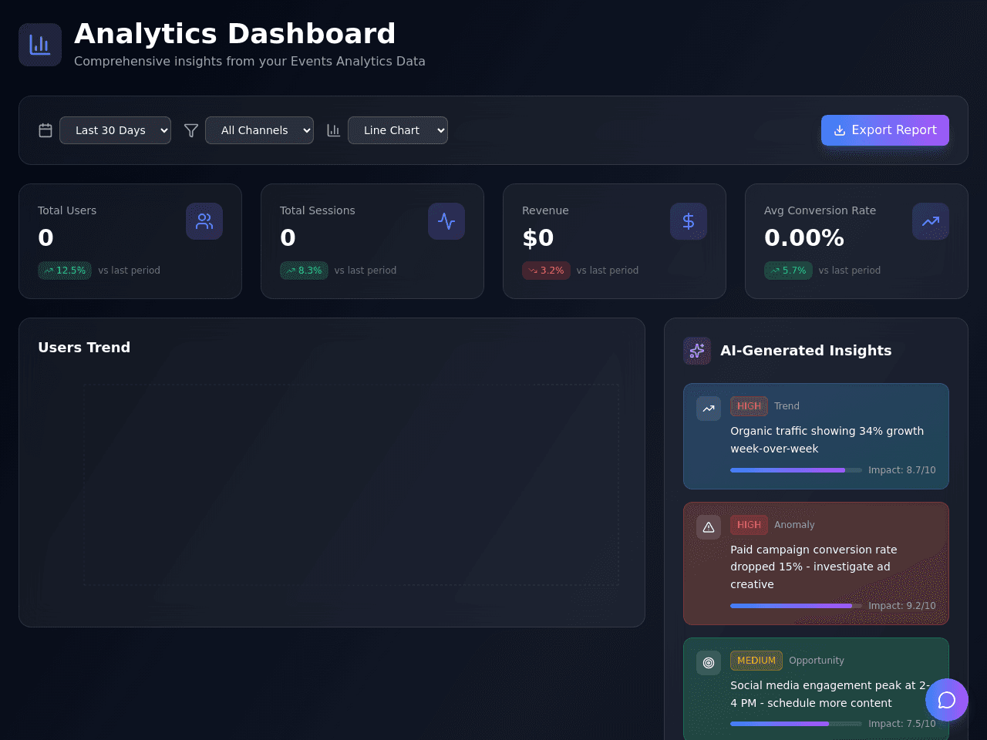Open the Last 30 Days date range dropdown
The height and width of the screenshot is (740, 987).
(115, 130)
